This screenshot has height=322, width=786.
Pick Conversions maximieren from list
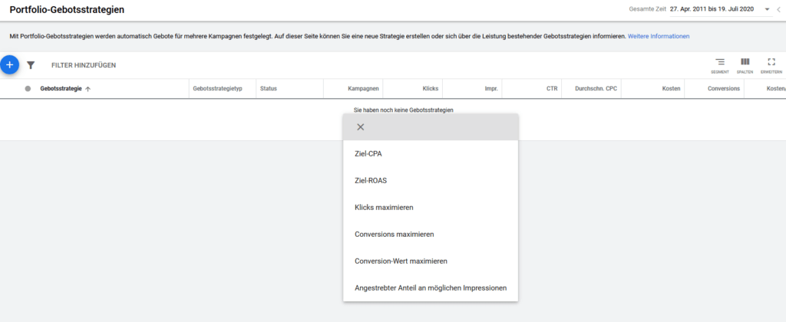coord(399,235)
